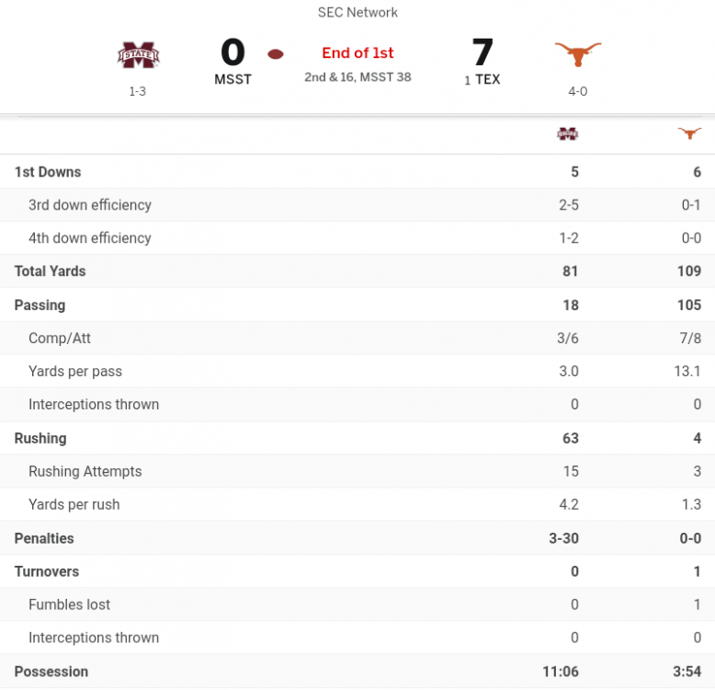This screenshot has width=715, height=690.
Task: Click the Passing stat row label
Action: click(x=40, y=305)
